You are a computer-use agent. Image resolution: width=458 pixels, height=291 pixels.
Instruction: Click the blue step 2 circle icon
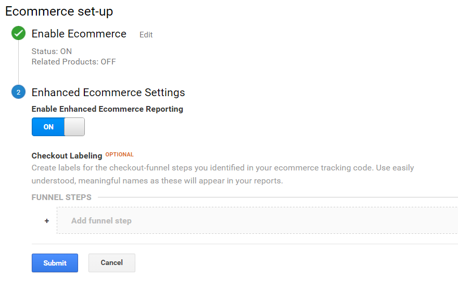[x=18, y=92]
